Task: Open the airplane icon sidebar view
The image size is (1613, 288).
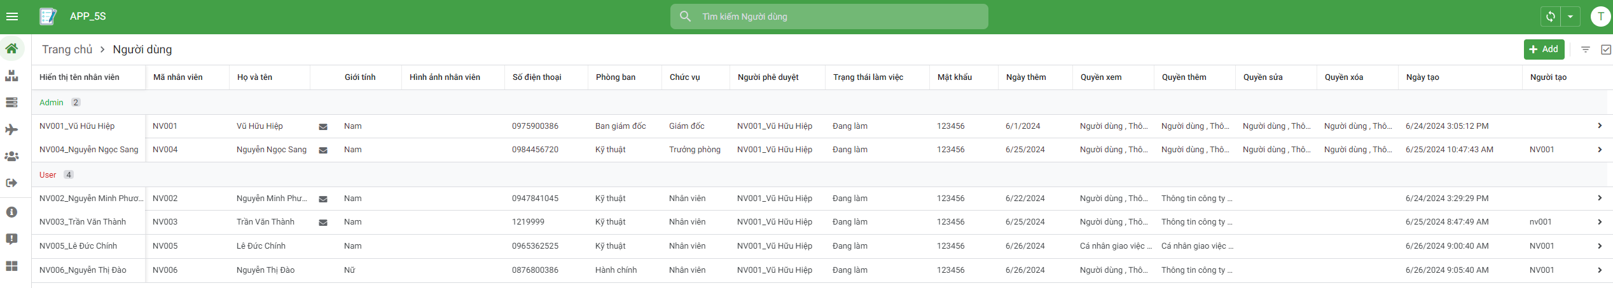Action: [x=11, y=129]
